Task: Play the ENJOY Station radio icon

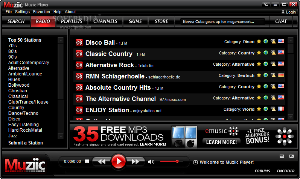Action: pos(79,110)
